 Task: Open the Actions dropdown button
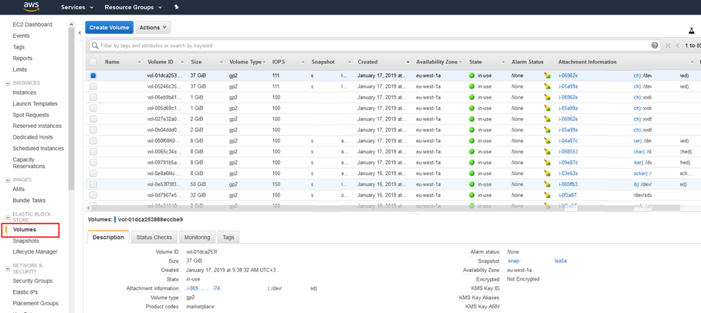[x=153, y=27]
